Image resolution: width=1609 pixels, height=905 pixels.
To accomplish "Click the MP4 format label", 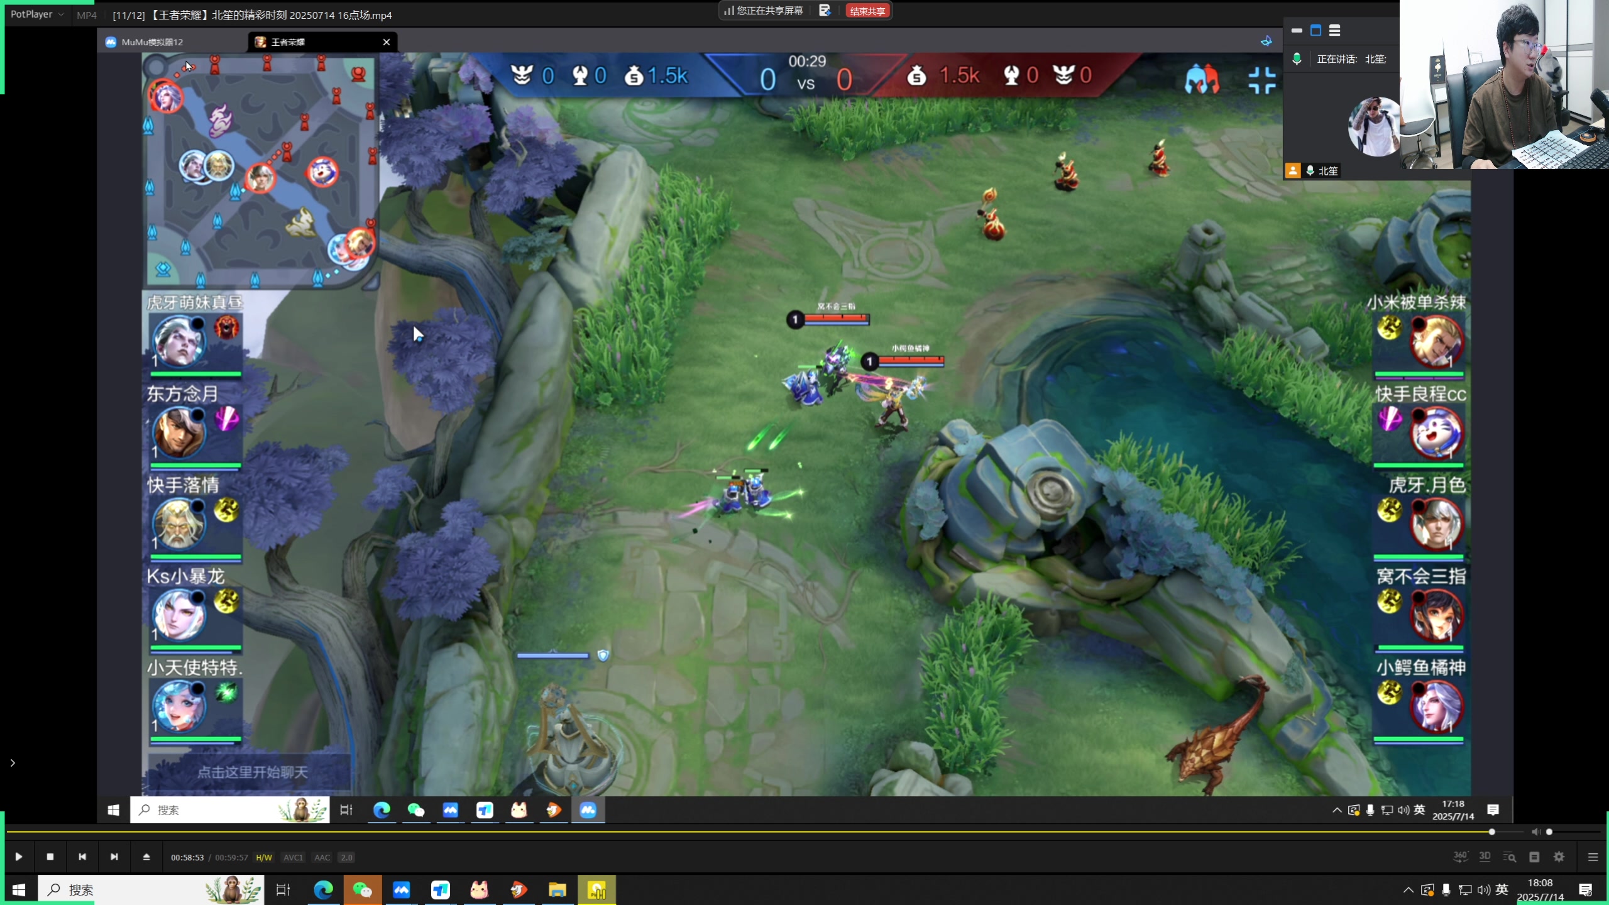I will pos(87,15).
